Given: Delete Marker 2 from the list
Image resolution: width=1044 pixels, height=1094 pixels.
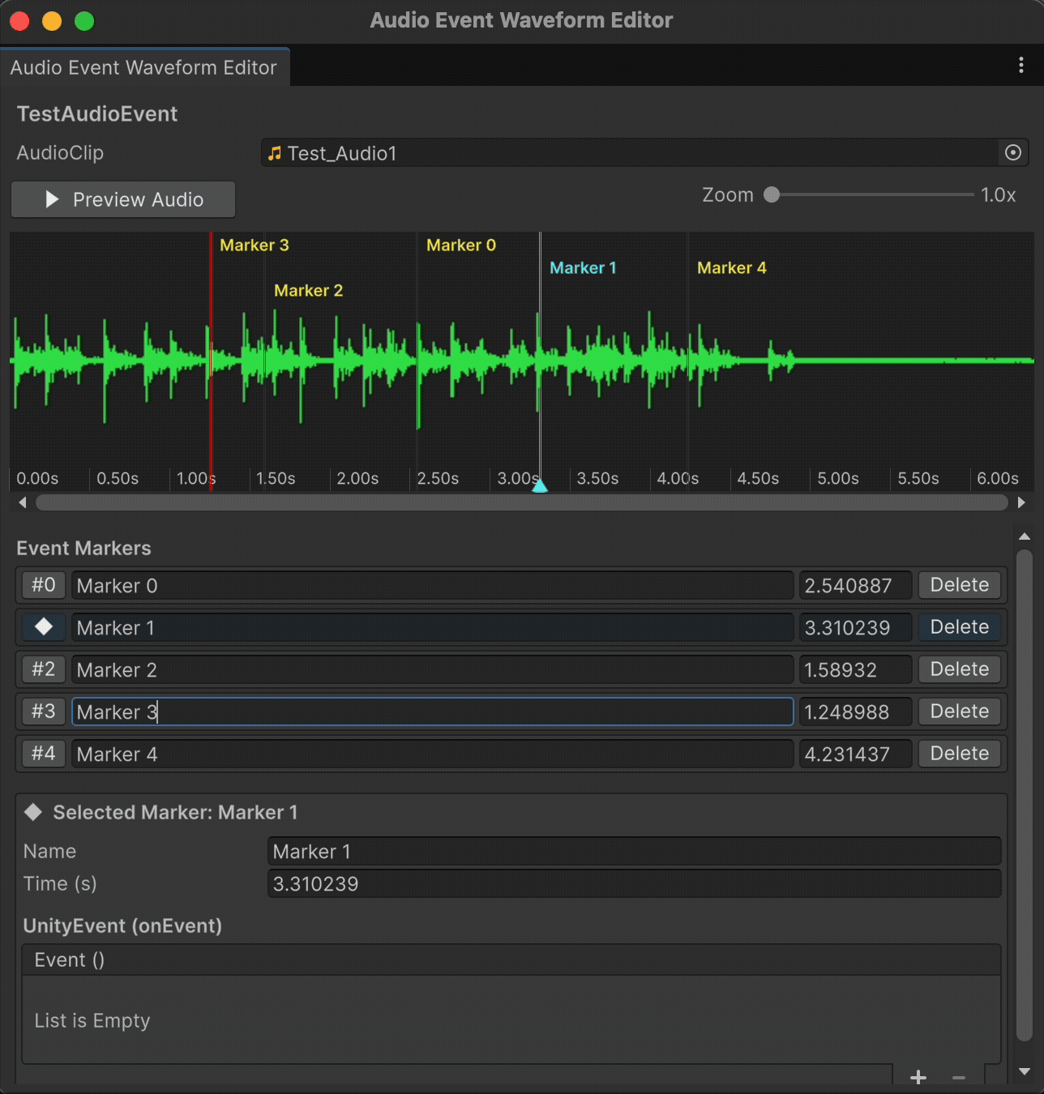Looking at the screenshot, I should (960, 669).
